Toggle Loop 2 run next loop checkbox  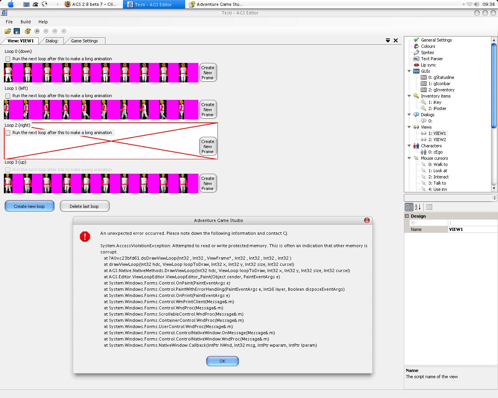tap(8, 133)
